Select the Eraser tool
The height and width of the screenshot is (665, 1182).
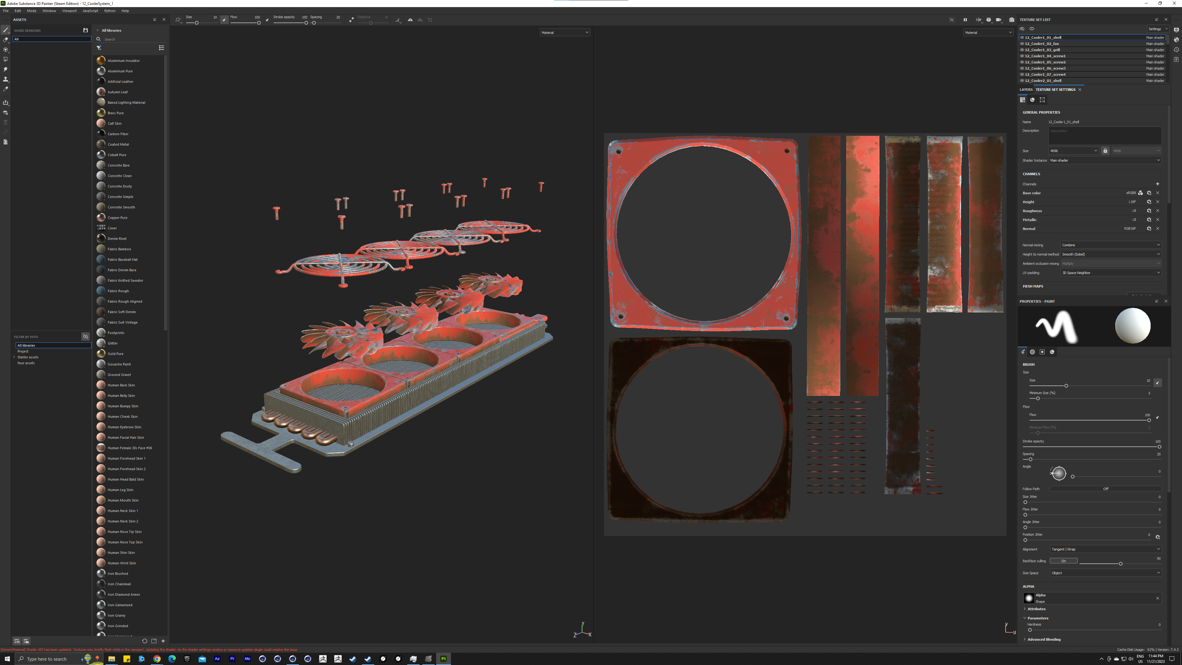point(6,40)
